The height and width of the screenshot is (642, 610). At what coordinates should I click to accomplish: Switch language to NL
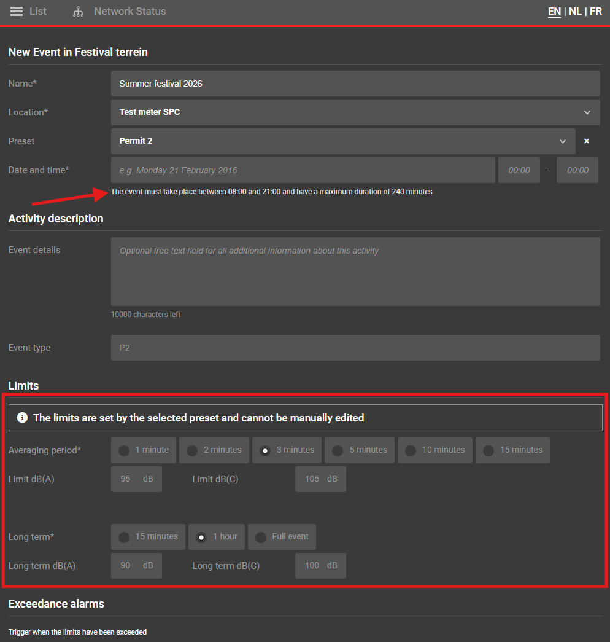click(575, 12)
